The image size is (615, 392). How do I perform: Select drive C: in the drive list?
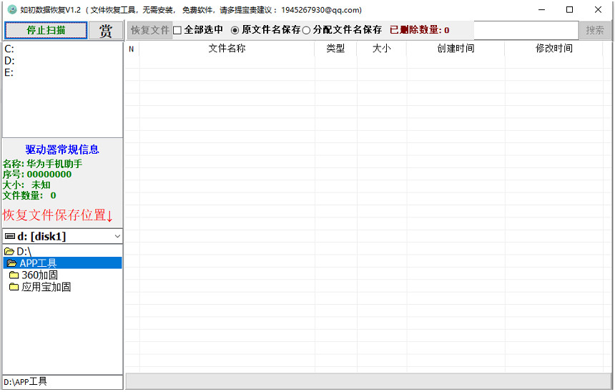pyautogui.click(x=9, y=49)
